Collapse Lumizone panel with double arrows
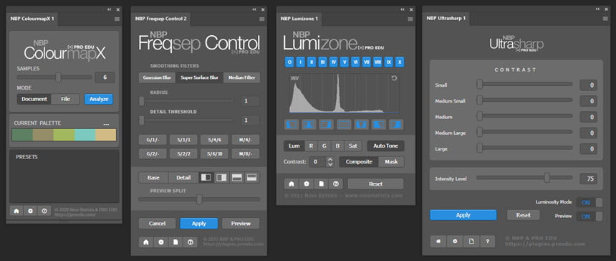Viewport: 616px width, 261px height. pos(403,9)
